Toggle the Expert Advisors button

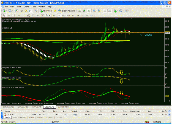pyautogui.click(x=67, y=11)
